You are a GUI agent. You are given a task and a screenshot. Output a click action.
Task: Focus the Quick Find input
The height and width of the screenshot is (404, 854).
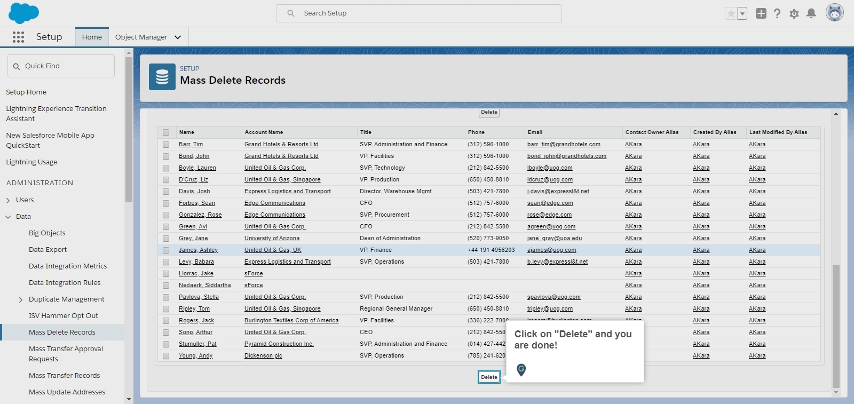coord(61,66)
